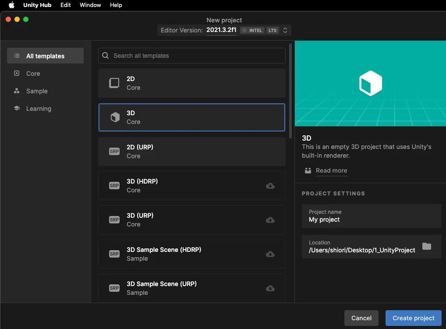
Task: Filter templates by Sample category
Action: pos(45,91)
